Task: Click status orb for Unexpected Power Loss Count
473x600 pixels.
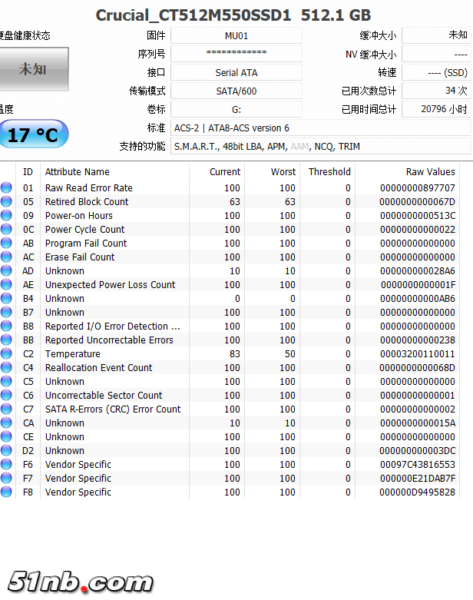Action: (7, 285)
